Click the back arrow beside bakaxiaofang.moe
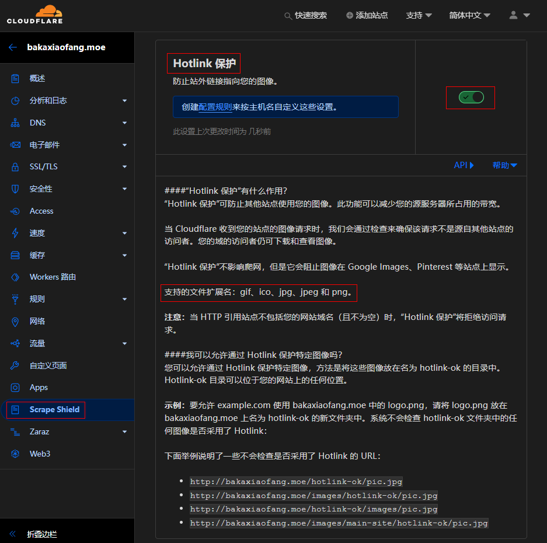 coord(13,47)
